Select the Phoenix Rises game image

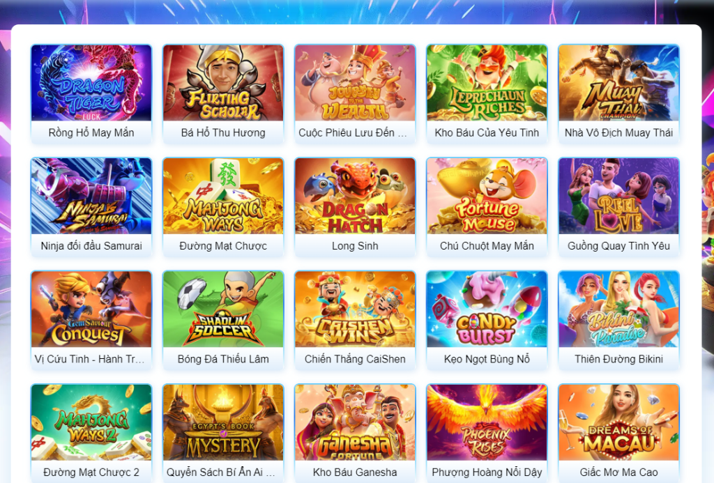tap(487, 422)
